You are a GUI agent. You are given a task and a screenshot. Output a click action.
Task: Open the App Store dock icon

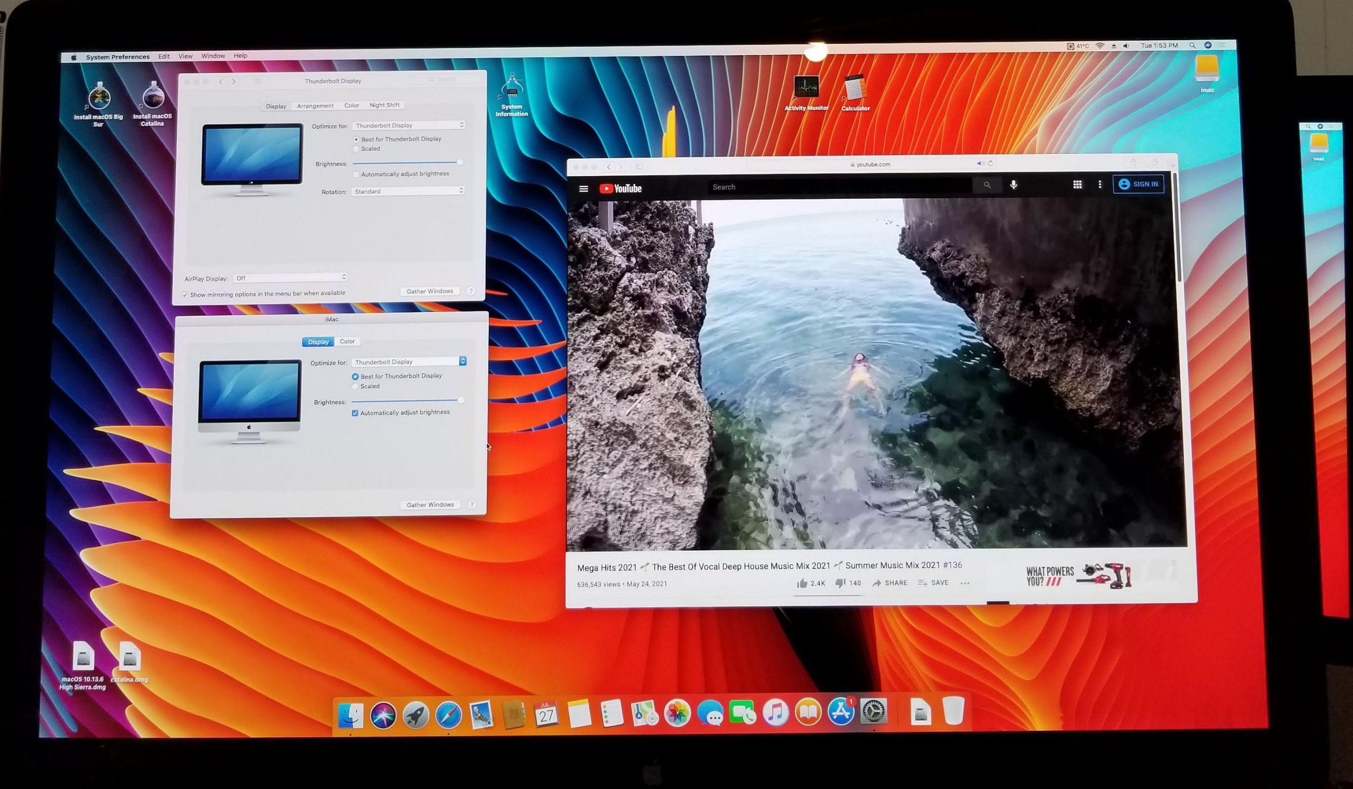point(841,712)
